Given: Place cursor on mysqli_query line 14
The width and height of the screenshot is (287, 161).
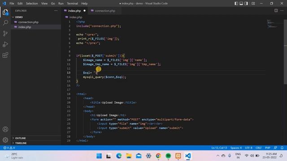Looking at the screenshot, I should tap(104, 77).
